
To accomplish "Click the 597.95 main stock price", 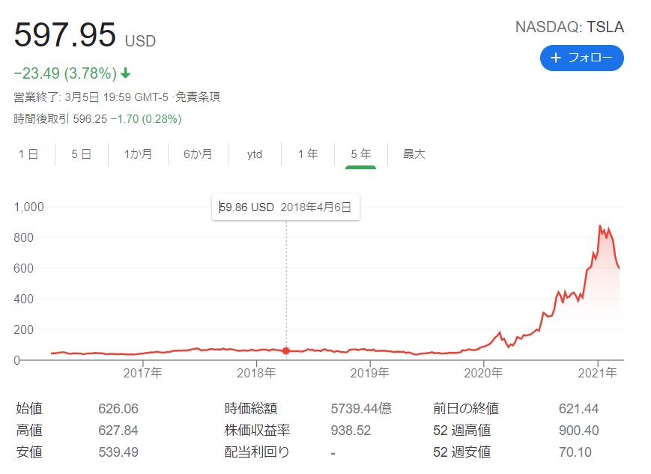I will pos(65,35).
